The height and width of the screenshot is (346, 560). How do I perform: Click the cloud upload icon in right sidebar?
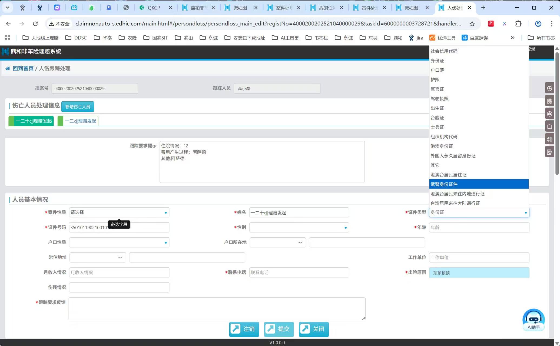(x=549, y=114)
